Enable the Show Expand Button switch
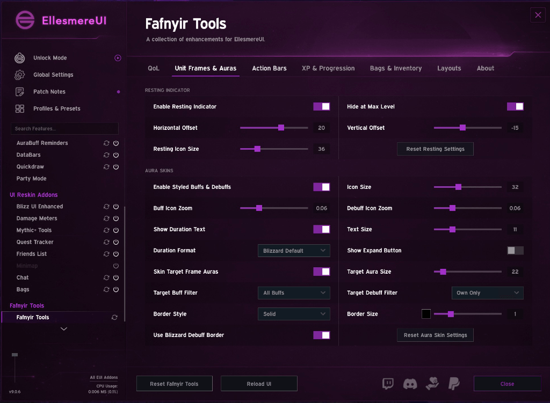This screenshot has height=403, width=550. coord(515,251)
